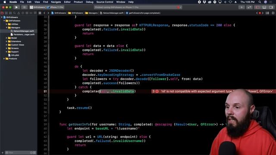Open the Issue navigator warning icon
The height and width of the screenshot is (155, 276).
click(19, 13)
